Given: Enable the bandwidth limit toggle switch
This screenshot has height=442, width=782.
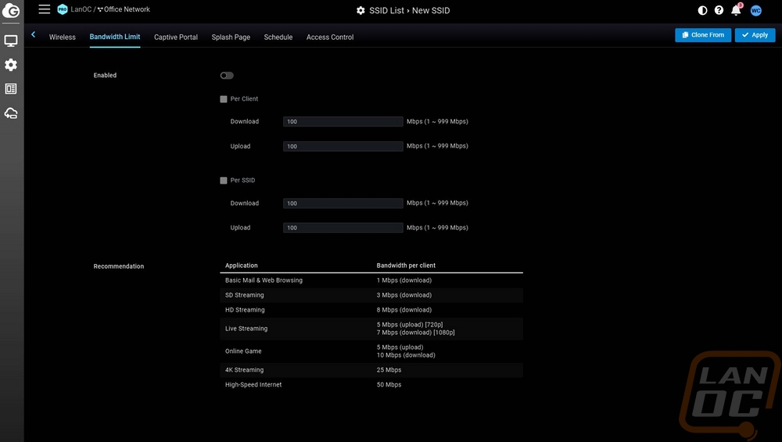Looking at the screenshot, I should (227, 76).
